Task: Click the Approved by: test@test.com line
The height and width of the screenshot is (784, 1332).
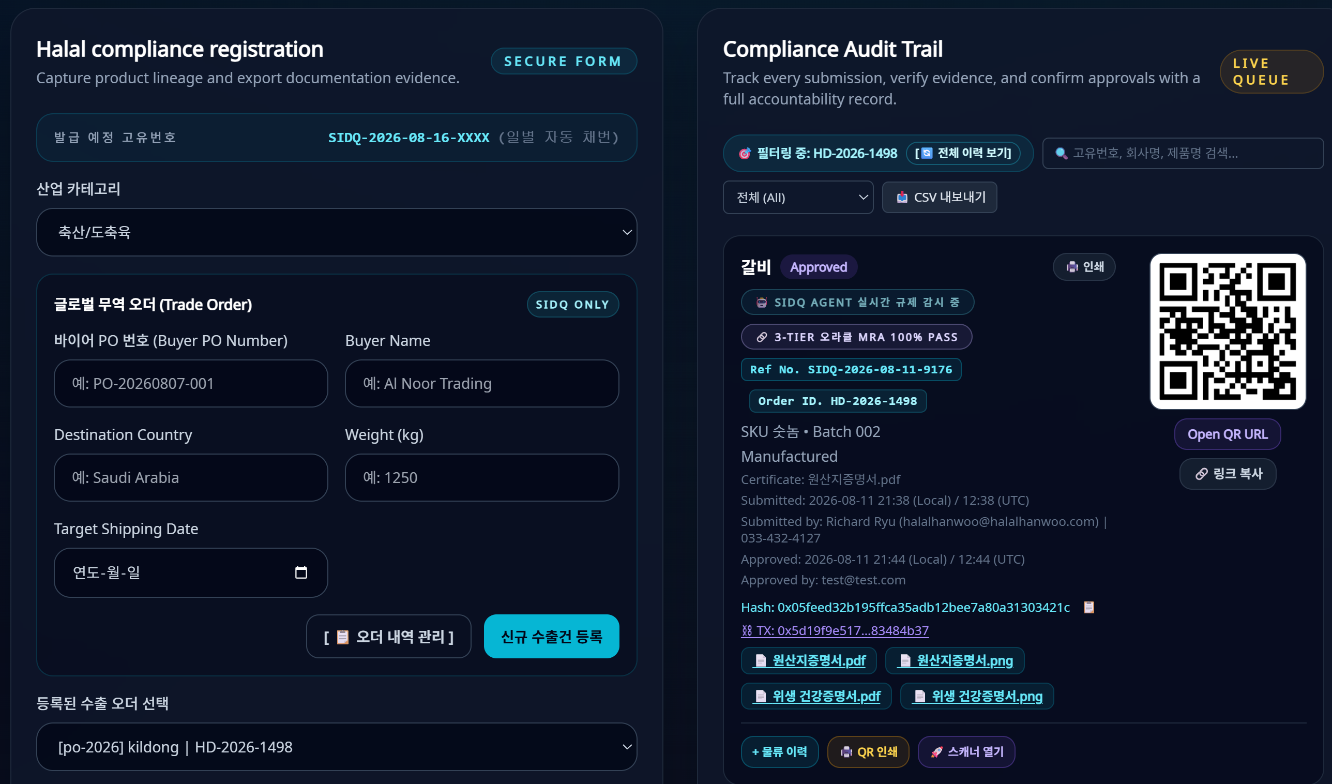Action: pos(823,579)
